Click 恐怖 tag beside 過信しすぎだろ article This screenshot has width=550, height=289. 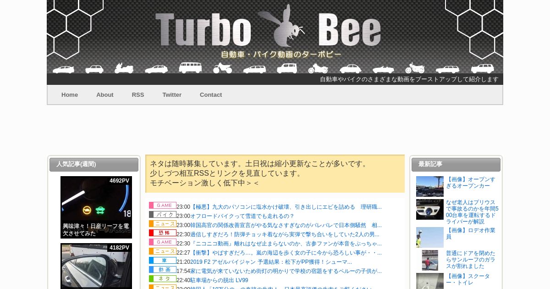coord(163,233)
